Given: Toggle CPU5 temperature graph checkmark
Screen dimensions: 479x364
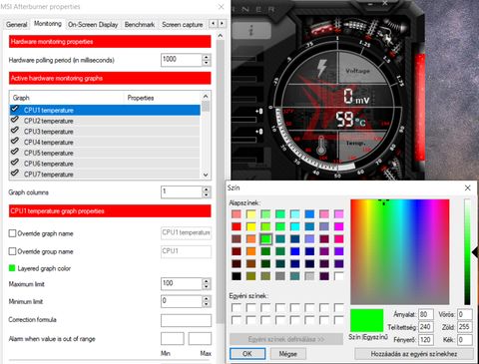Looking at the screenshot, I should [15, 152].
